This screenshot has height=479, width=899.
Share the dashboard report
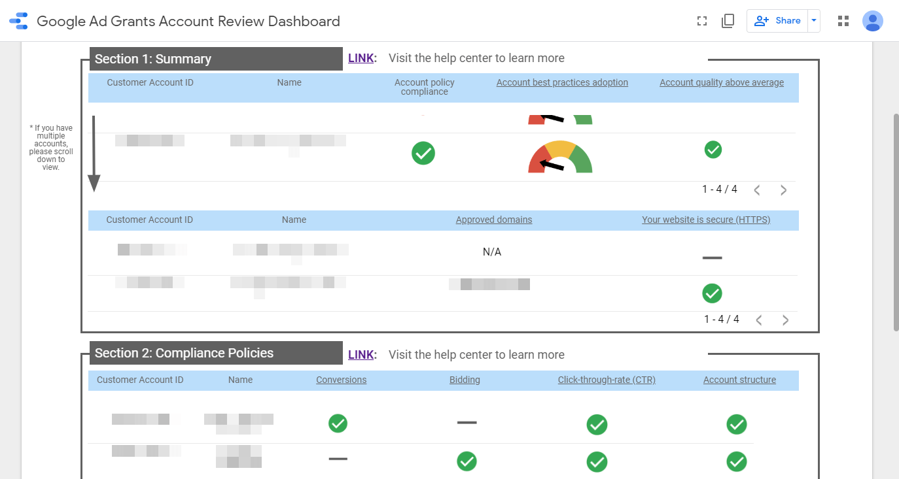[x=777, y=21]
